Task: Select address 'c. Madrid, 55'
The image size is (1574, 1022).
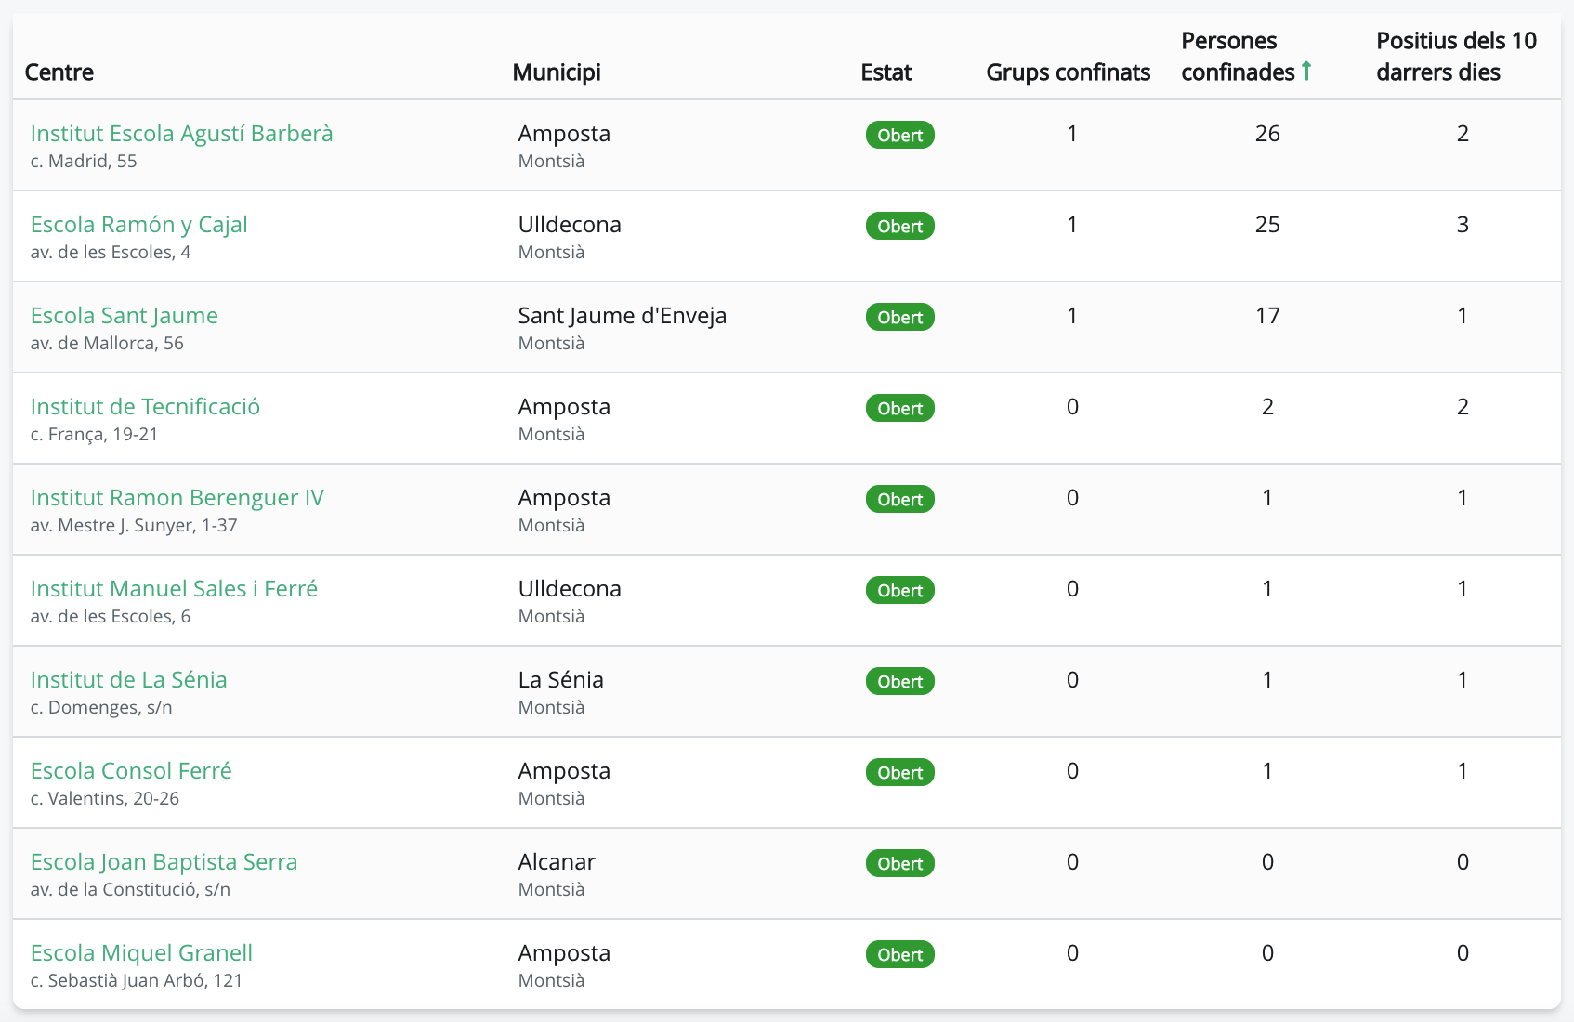Action: [84, 162]
